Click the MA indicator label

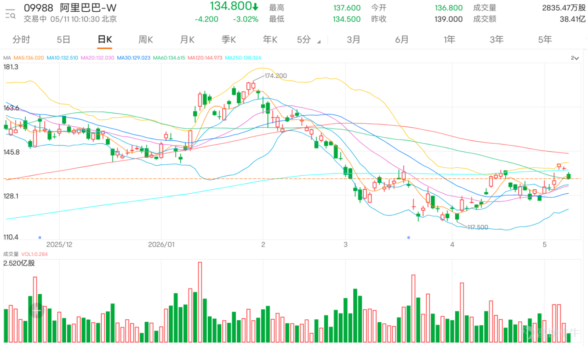pyautogui.click(x=7, y=58)
